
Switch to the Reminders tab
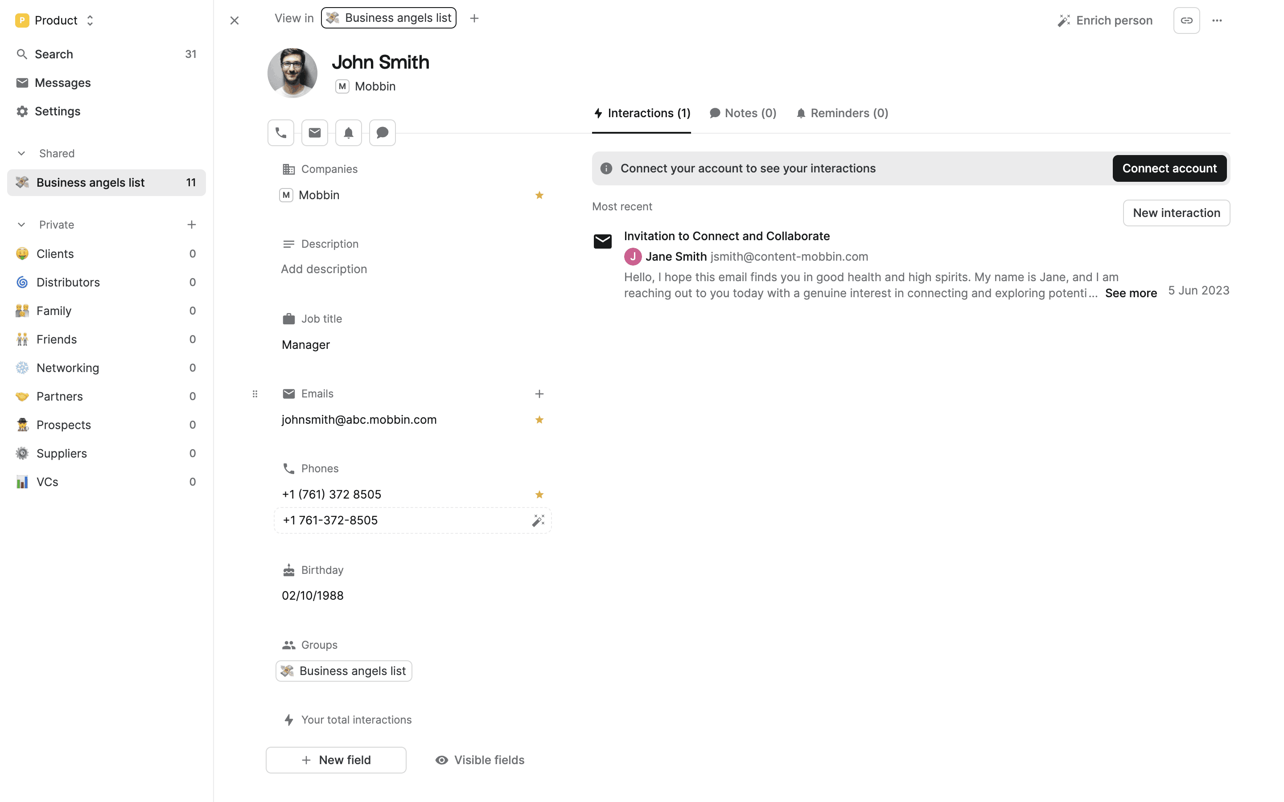pyautogui.click(x=842, y=113)
